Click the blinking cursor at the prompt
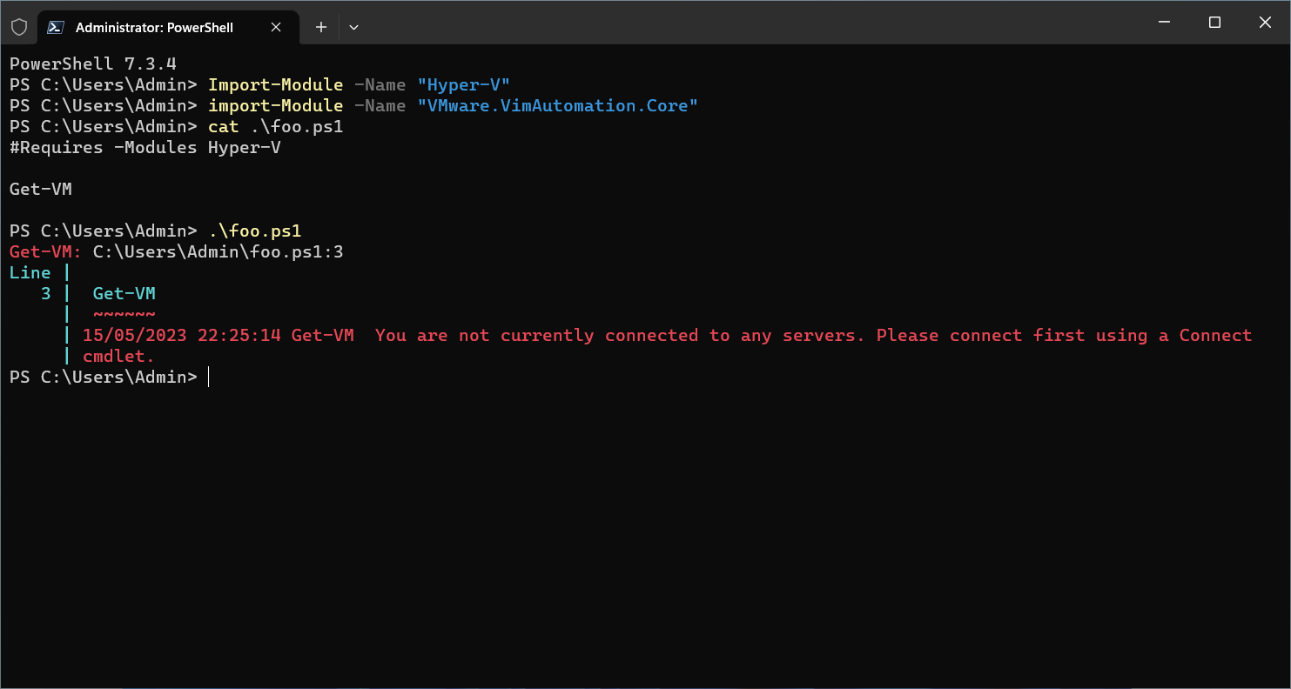1291x689 pixels. [209, 377]
